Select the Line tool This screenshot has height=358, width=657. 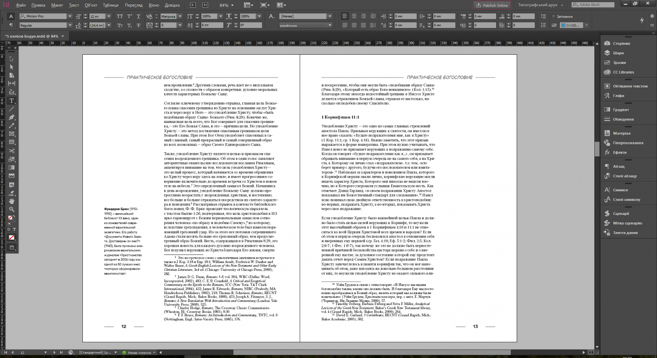point(11,109)
